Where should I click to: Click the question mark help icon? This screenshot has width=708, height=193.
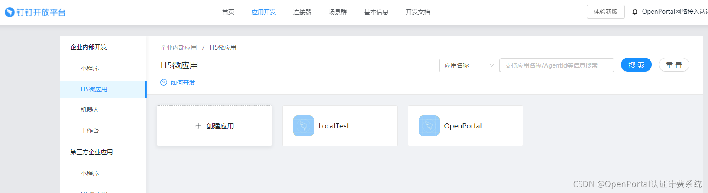(164, 82)
